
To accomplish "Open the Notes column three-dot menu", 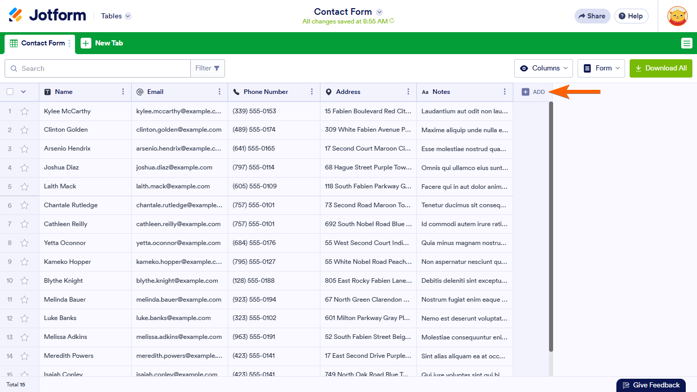I will 505,92.
